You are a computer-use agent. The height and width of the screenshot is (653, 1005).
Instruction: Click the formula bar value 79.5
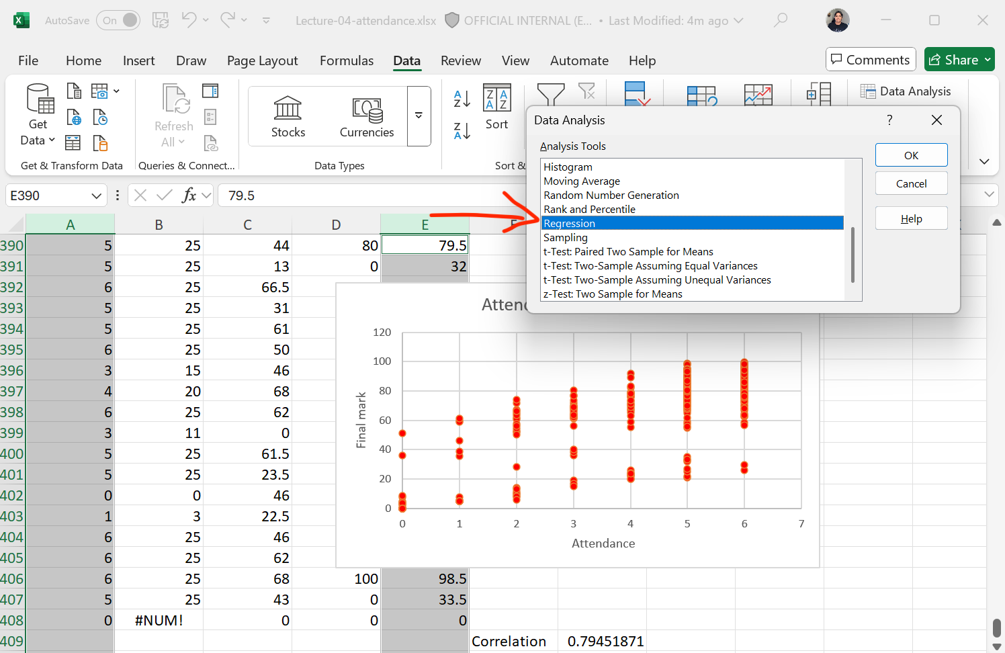pyautogui.click(x=241, y=195)
